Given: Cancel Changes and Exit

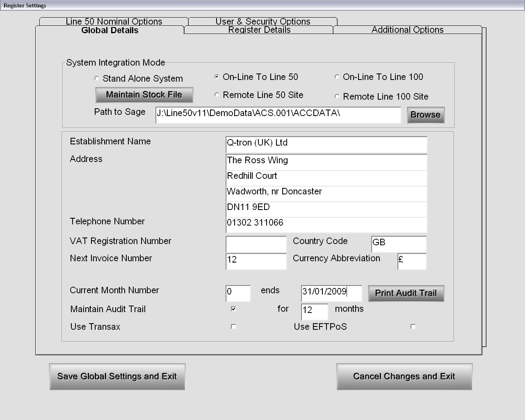Looking at the screenshot, I should tap(404, 377).
